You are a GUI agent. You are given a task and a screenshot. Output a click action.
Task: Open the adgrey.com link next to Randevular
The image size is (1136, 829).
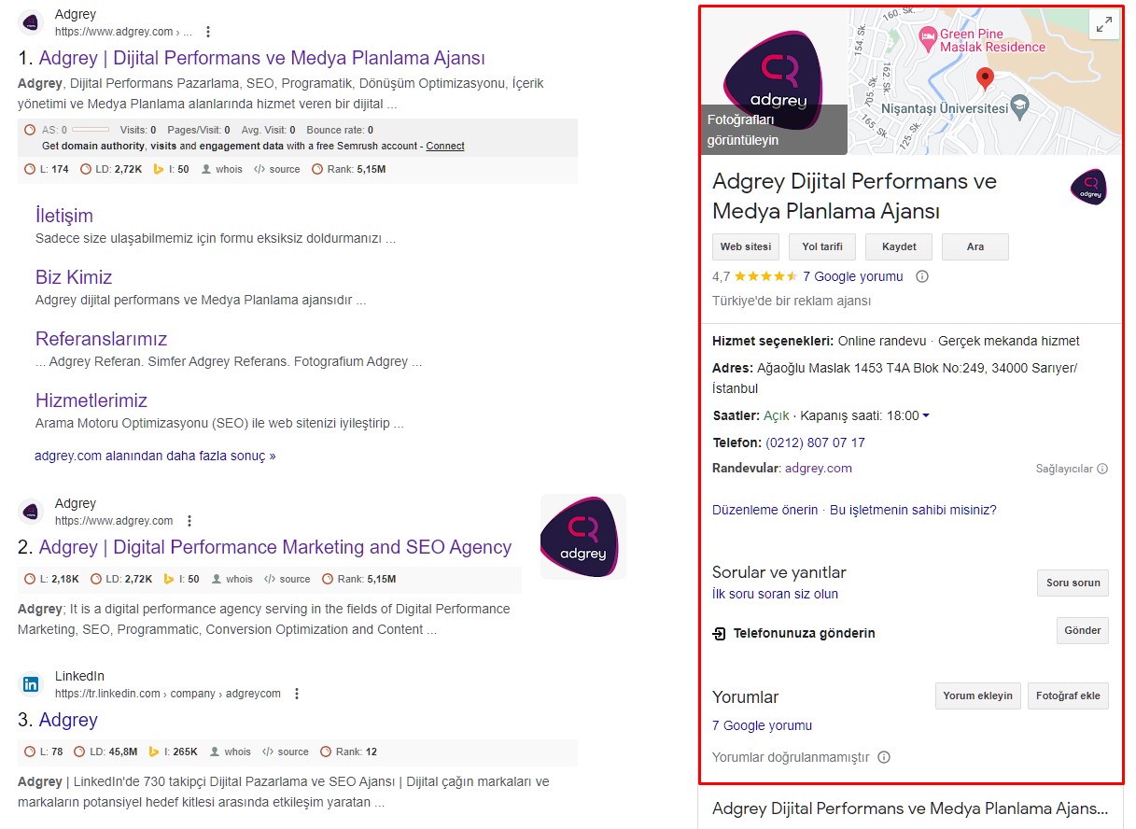[x=819, y=469]
